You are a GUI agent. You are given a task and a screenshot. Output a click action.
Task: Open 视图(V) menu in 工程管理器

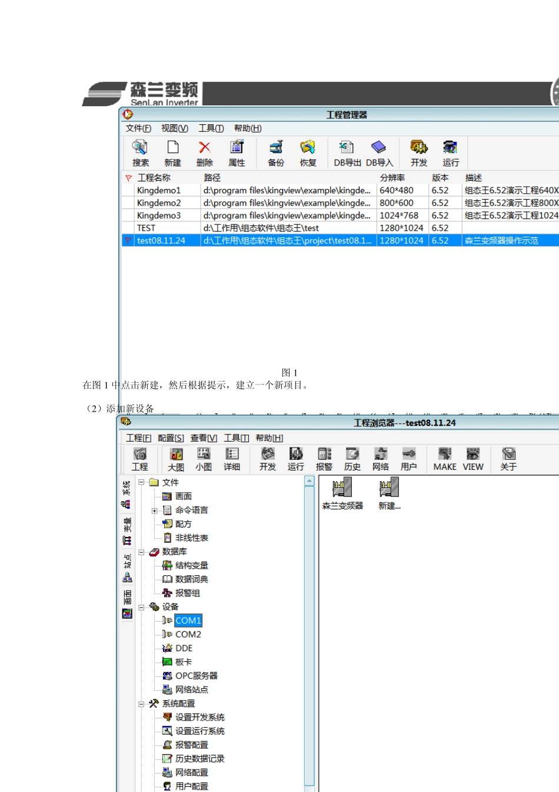point(175,128)
